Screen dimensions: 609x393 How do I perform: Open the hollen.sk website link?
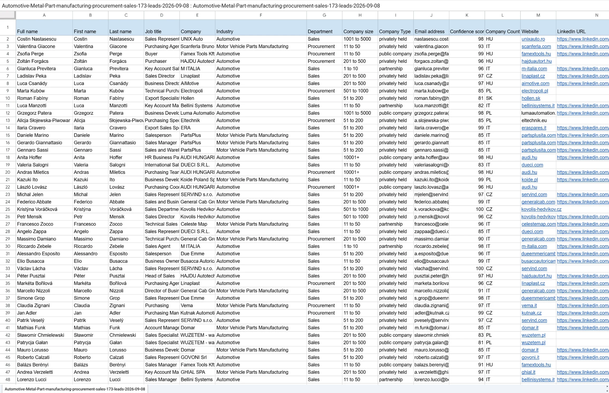(531, 98)
